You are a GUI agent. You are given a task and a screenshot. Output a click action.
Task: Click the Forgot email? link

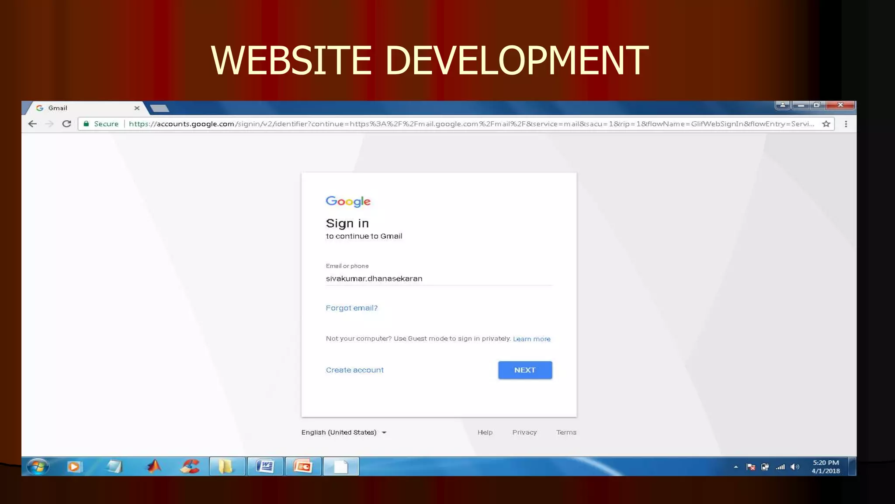pyautogui.click(x=351, y=308)
